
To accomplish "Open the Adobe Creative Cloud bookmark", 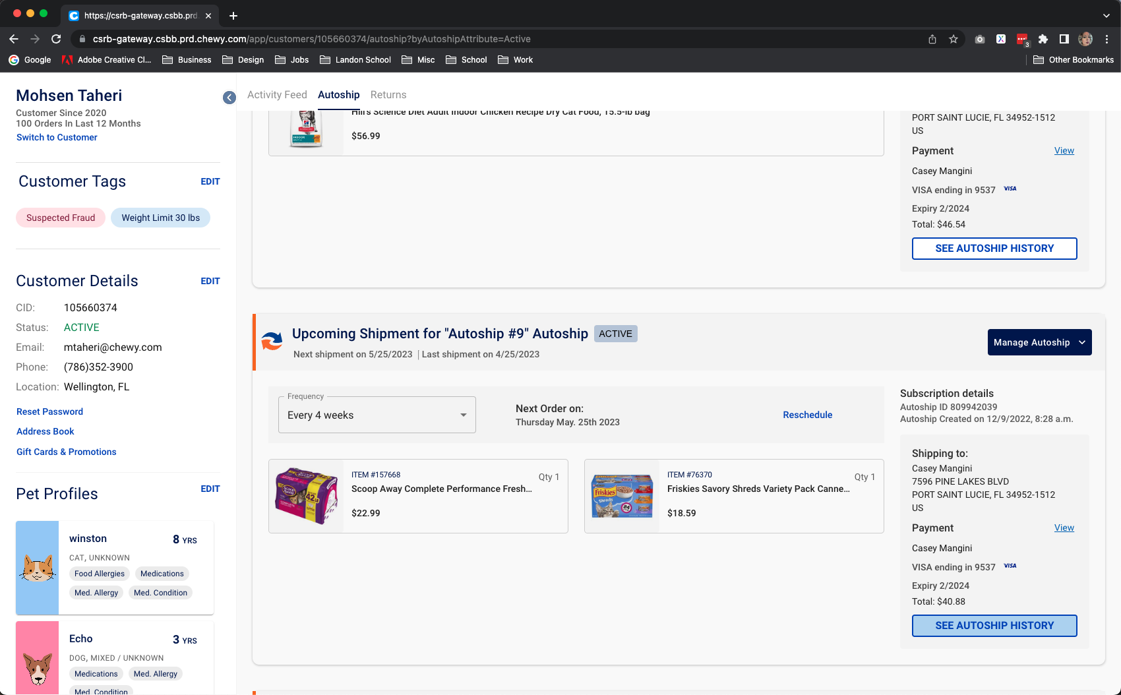I will pos(106,59).
